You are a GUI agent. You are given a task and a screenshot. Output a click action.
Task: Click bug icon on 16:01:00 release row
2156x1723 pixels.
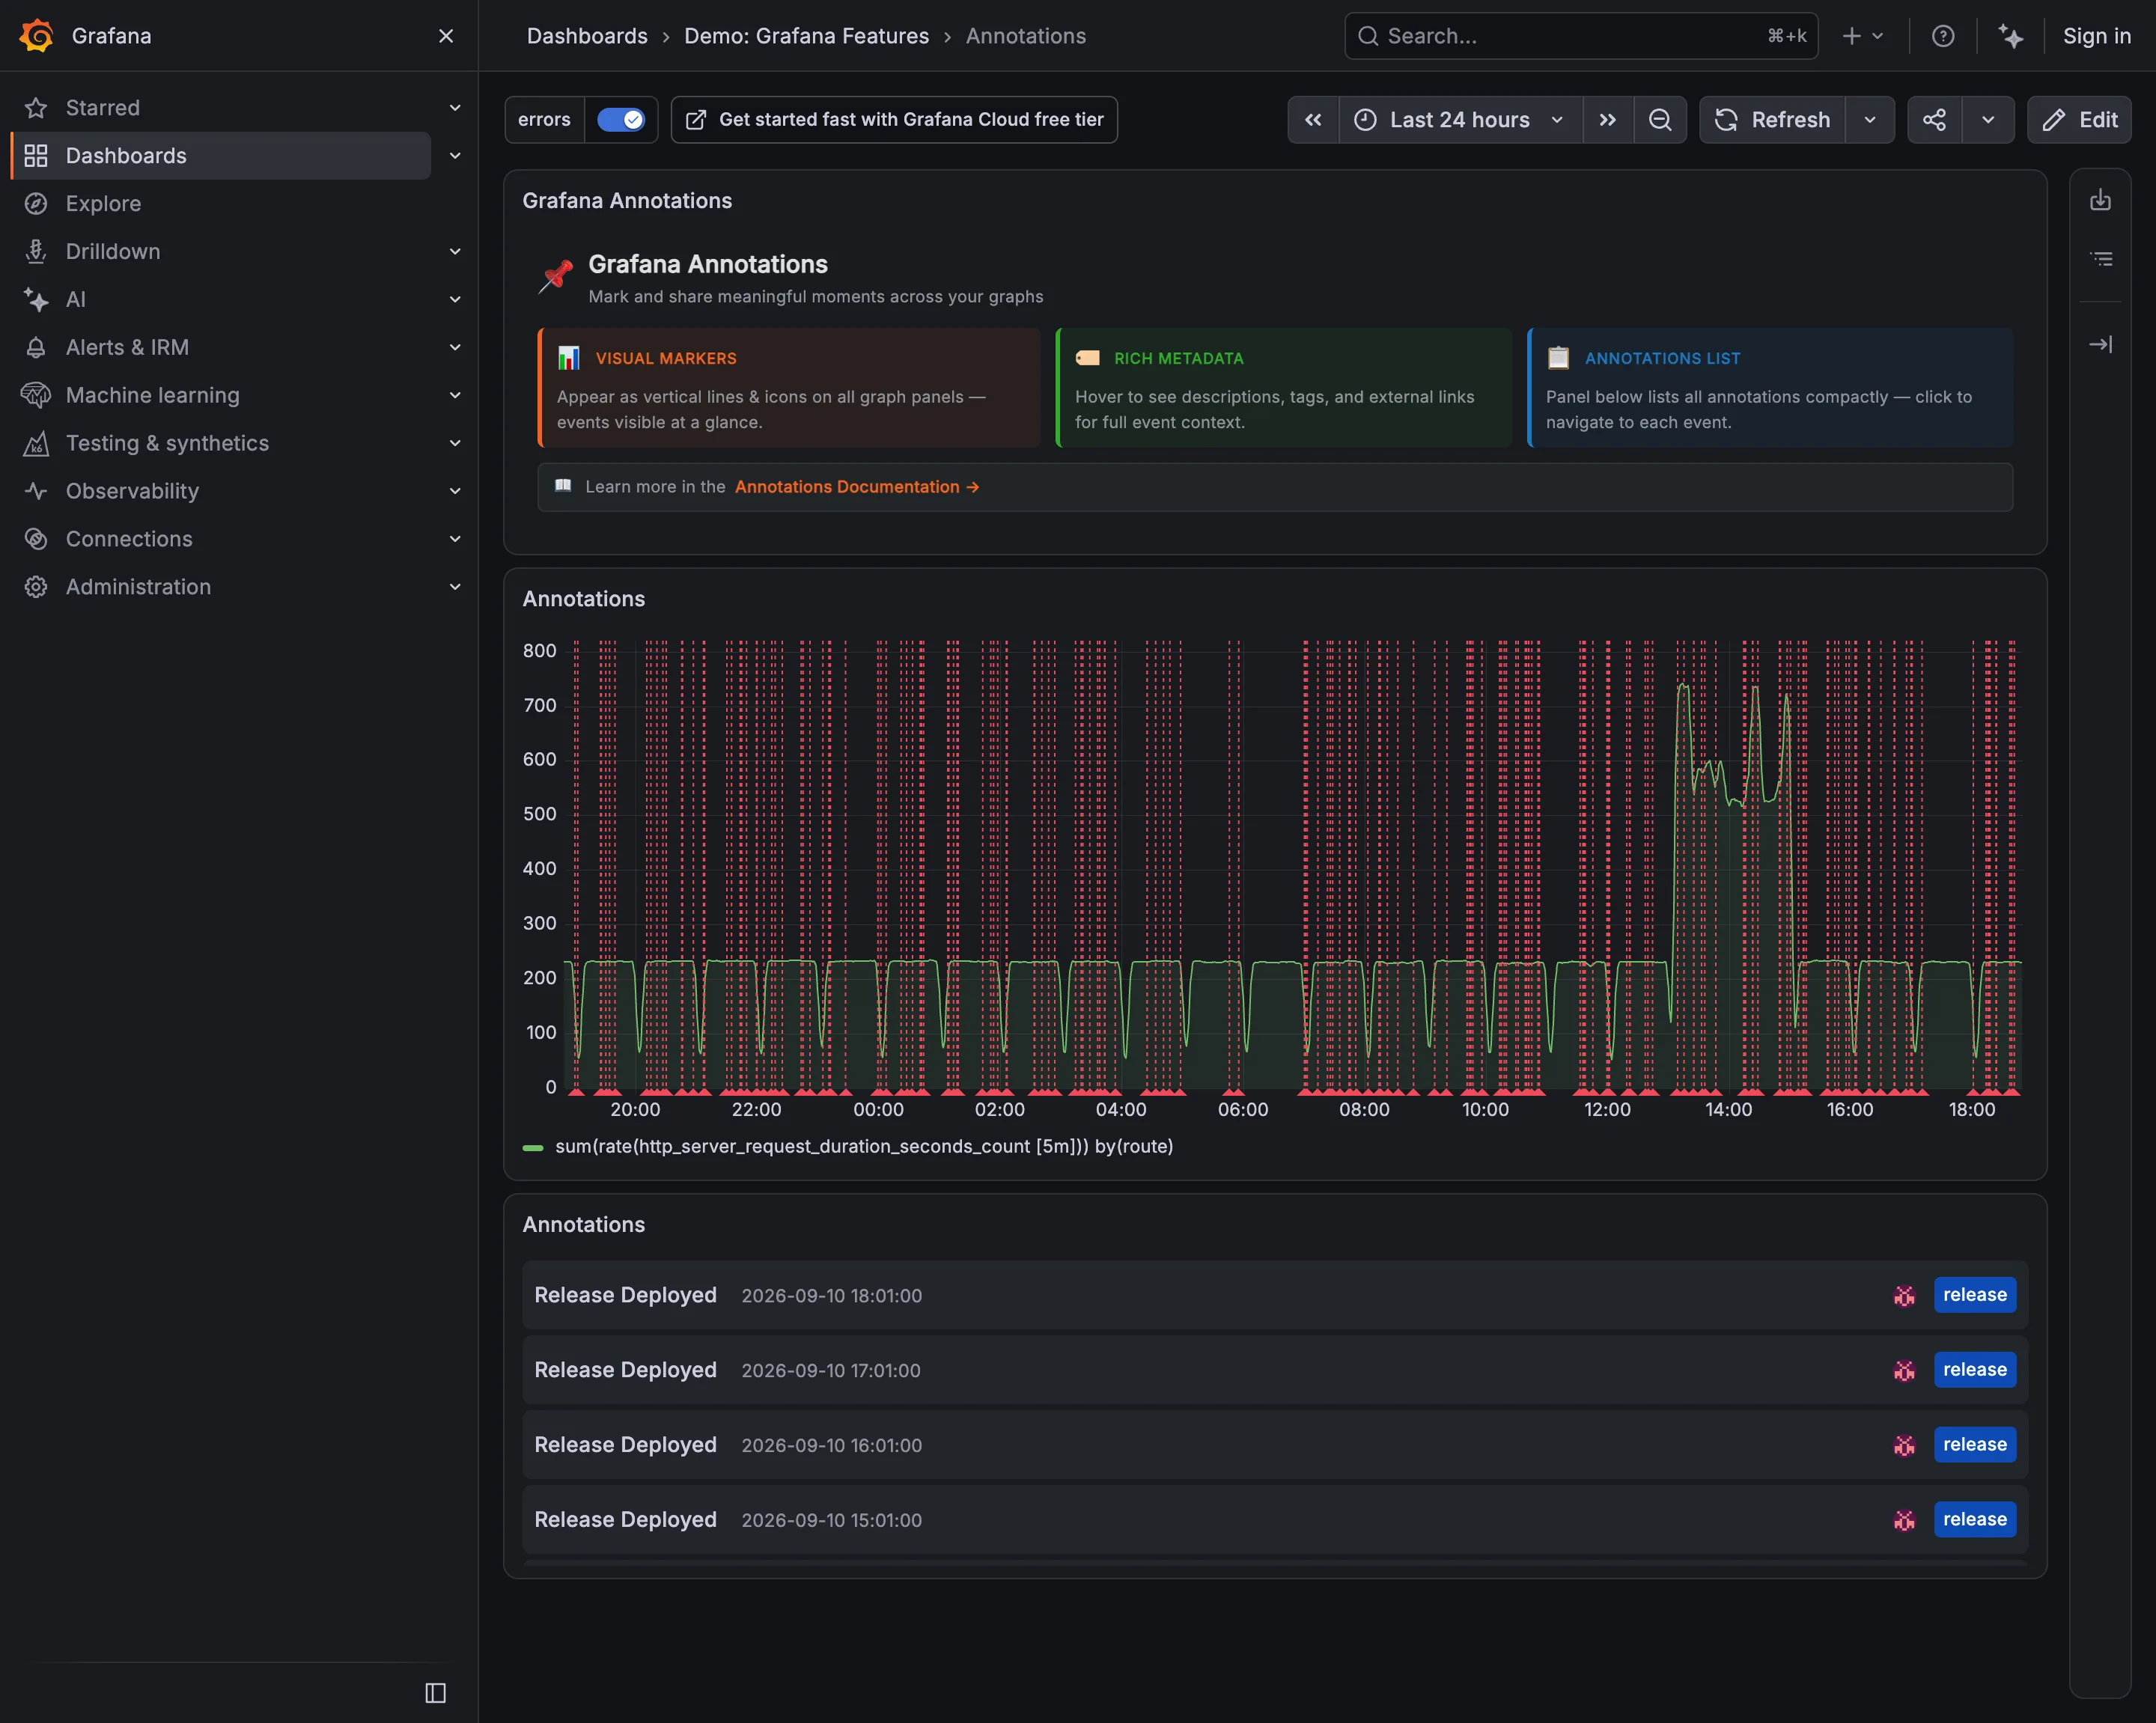click(x=1904, y=1445)
